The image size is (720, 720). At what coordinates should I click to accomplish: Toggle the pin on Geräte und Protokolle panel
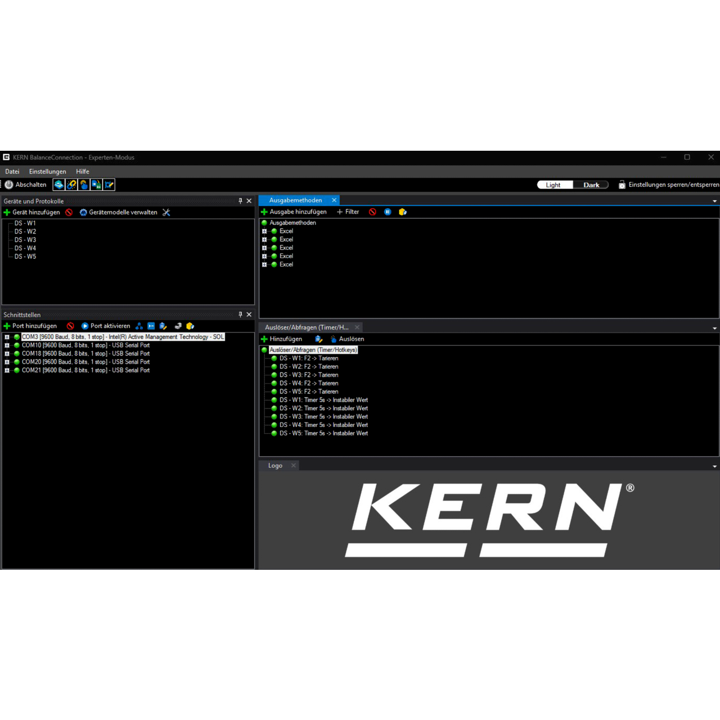241,200
